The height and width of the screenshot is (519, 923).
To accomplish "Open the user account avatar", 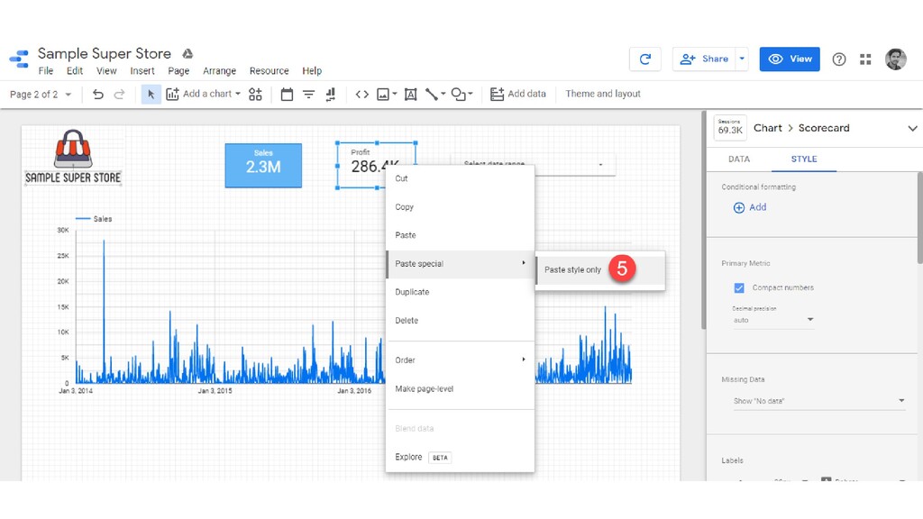I will (x=896, y=59).
